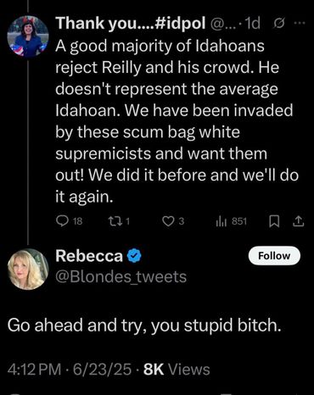This screenshot has height=395, width=314.
Task: Bookmark the #idpol tweet
Action: click(x=274, y=222)
